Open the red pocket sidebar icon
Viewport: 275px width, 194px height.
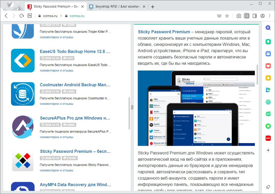(268, 66)
